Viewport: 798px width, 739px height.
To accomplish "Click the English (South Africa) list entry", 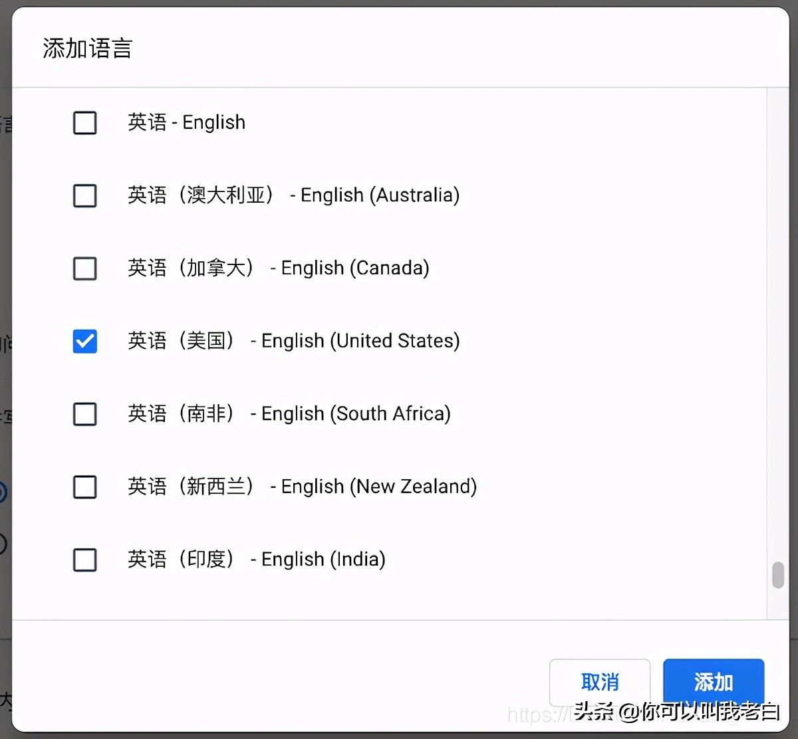I will pyautogui.click(x=289, y=415).
